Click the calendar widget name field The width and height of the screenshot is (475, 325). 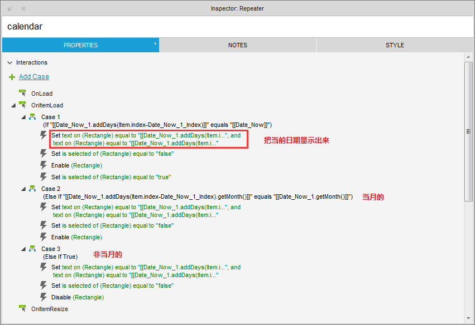238,27
